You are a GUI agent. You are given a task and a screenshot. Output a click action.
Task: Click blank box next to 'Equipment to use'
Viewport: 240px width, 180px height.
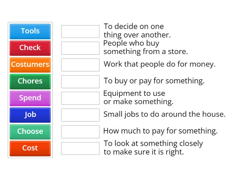coord(80,98)
